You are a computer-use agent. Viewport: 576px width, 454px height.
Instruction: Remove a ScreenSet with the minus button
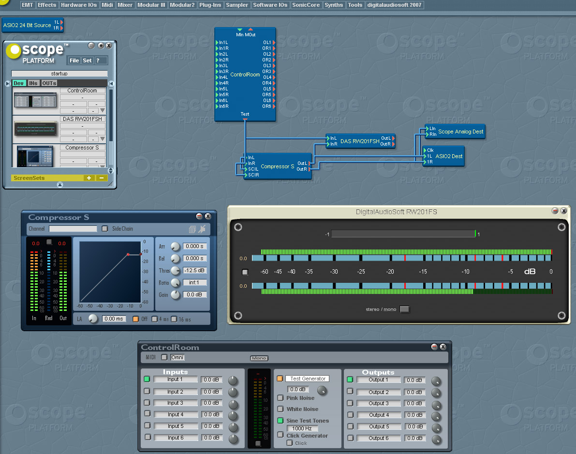pyautogui.click(x=102, y=178)
